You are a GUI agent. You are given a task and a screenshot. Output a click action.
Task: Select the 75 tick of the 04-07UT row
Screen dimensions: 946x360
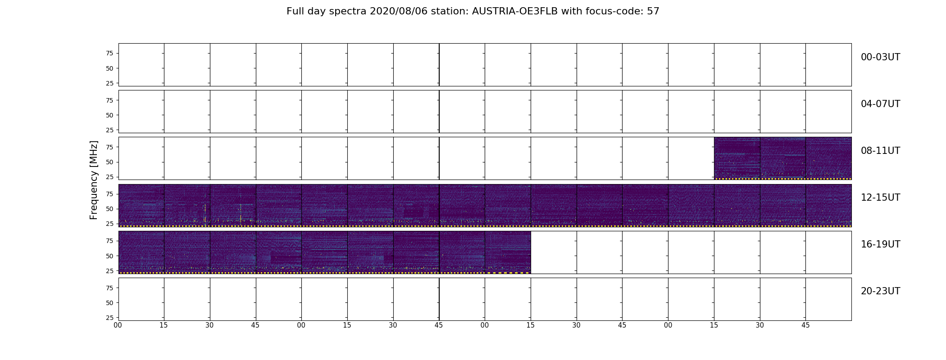109,100
